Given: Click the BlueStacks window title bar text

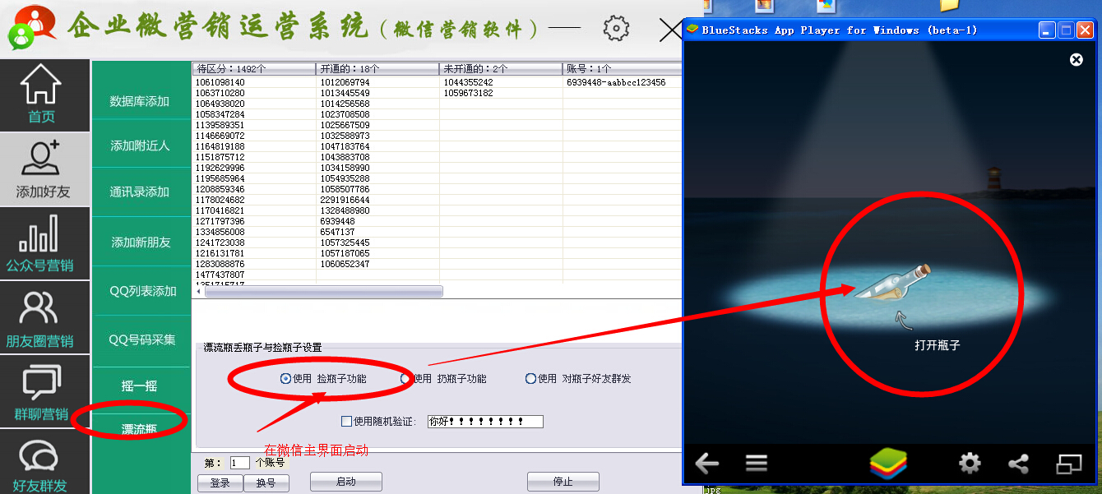Looking at the screenshot, I should tap(839, 30).
